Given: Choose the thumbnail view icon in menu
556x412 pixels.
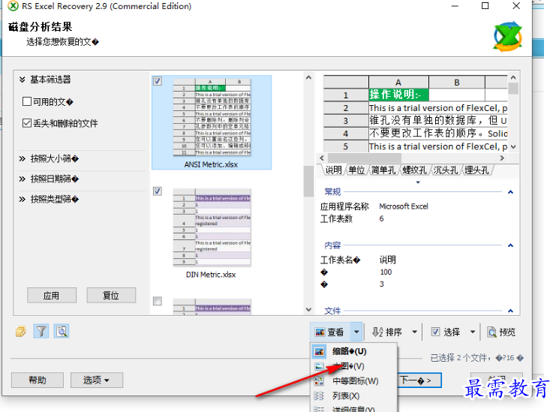Looking at the screenshot, I should pyautogui.click(x=319, y=351).
